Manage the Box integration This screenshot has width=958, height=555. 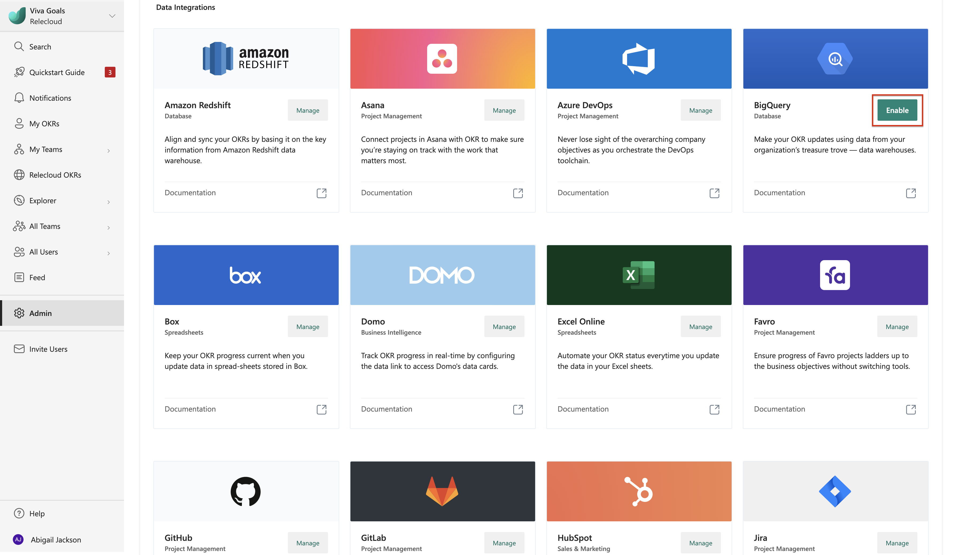point(308,326)
